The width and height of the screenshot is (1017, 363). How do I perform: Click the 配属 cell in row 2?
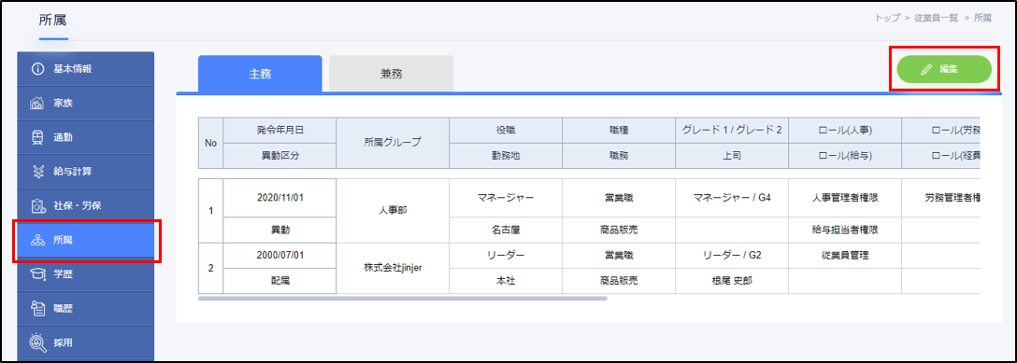[279, 281]
